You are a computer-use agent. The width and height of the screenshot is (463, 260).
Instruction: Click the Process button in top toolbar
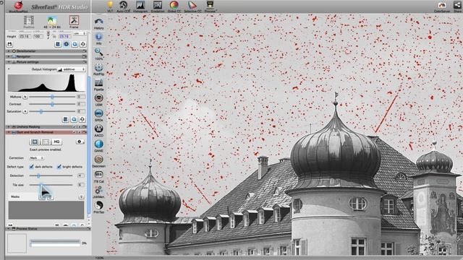211,6
